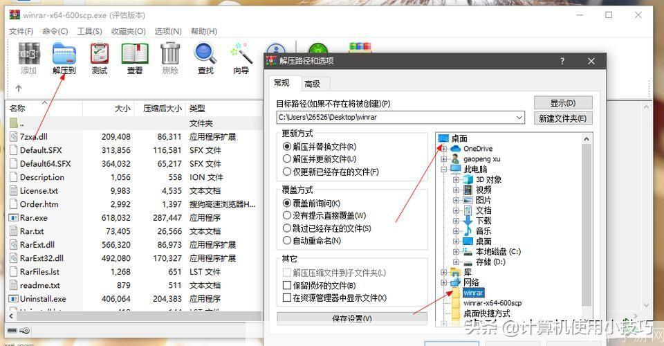The height and width of the screenshot is (346, 664).
Task: Select 本地磁盘 (C:) drive icon
Action: 468,252
